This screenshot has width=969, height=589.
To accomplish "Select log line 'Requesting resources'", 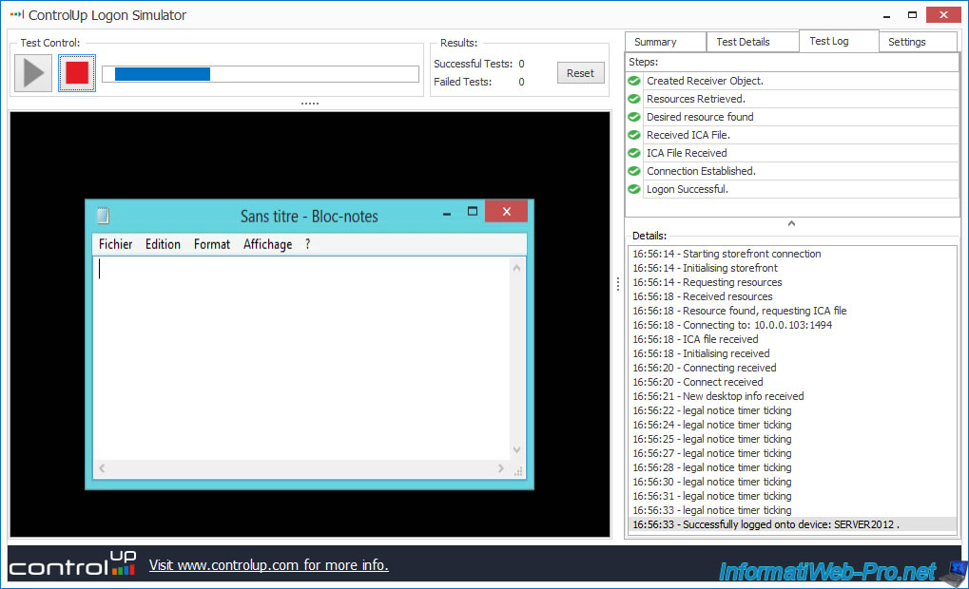I will click(x=793, y=282).
